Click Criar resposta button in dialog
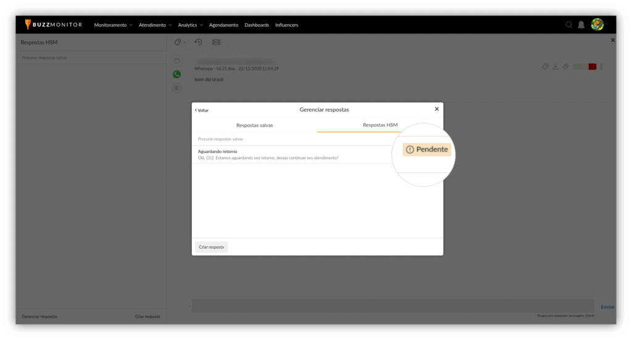The height and width of the screenshot is (340, 632). (x=211, y=247)
